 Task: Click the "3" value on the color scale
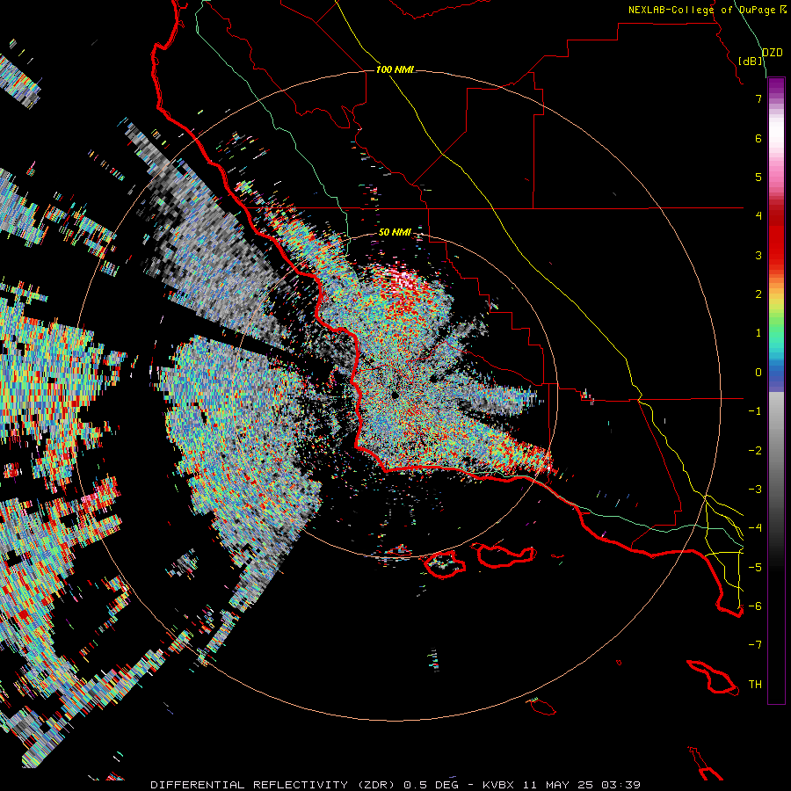tap(758, 255)
